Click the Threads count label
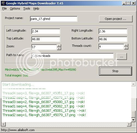The height and width of the screenshot is (133, 137). tap(82, 46)
